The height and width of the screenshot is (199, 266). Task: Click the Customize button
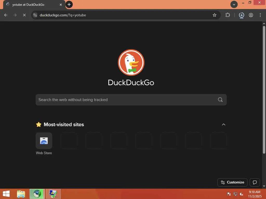(232, 182)
